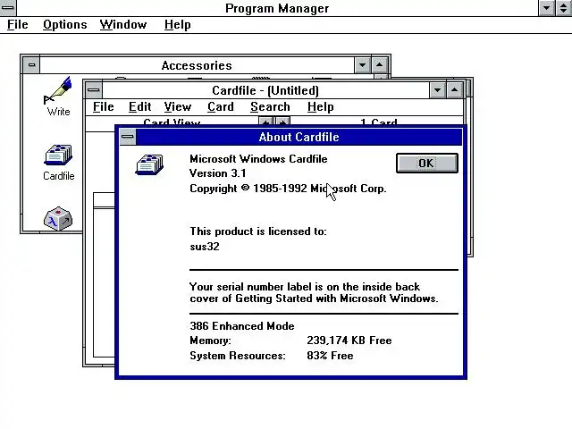Image resolution: width=572 pixels, height=429 pixels.
Task: Open Cardfile's View menu
Action: coord(178,107)
